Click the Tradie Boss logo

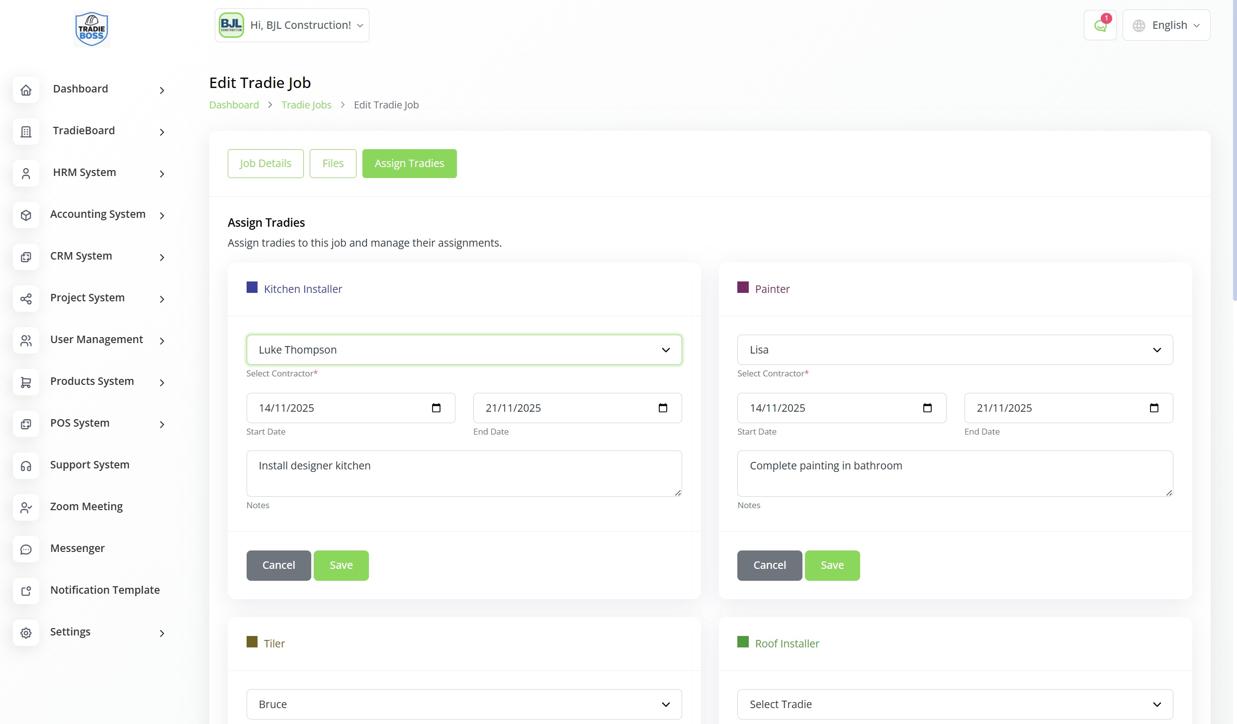(91, 29)
